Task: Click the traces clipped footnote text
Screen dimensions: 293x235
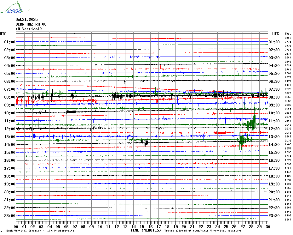Action: (x=203, y=231)
